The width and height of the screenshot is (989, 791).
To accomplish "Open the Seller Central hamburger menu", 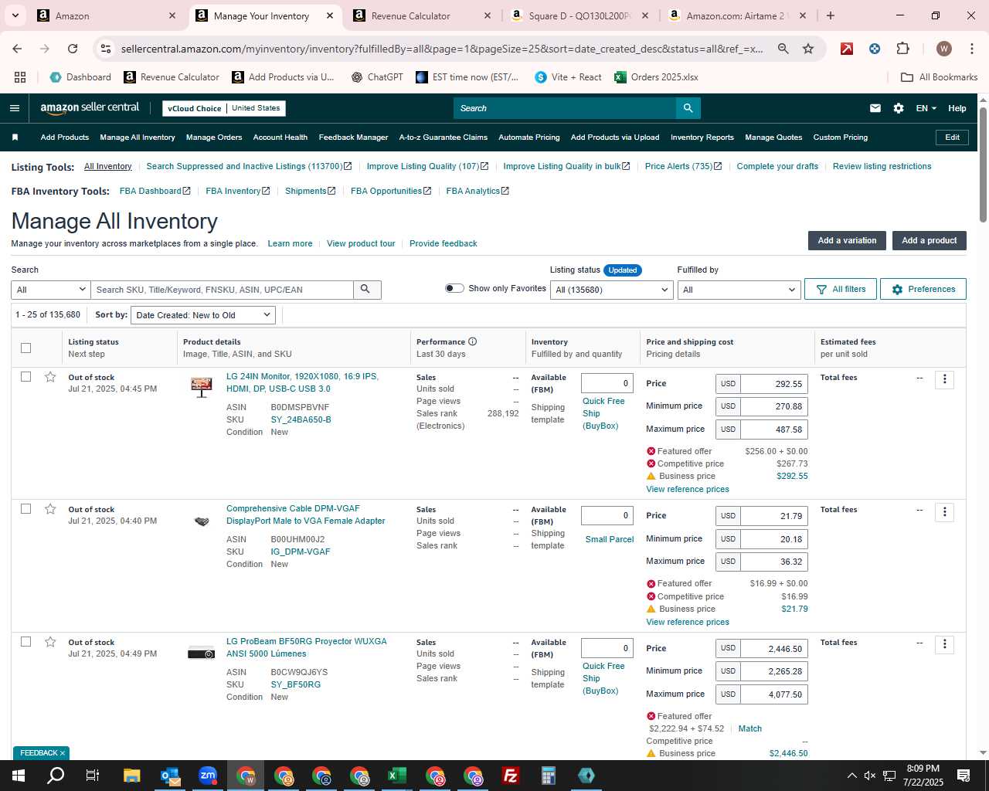I will coord(14,108).
